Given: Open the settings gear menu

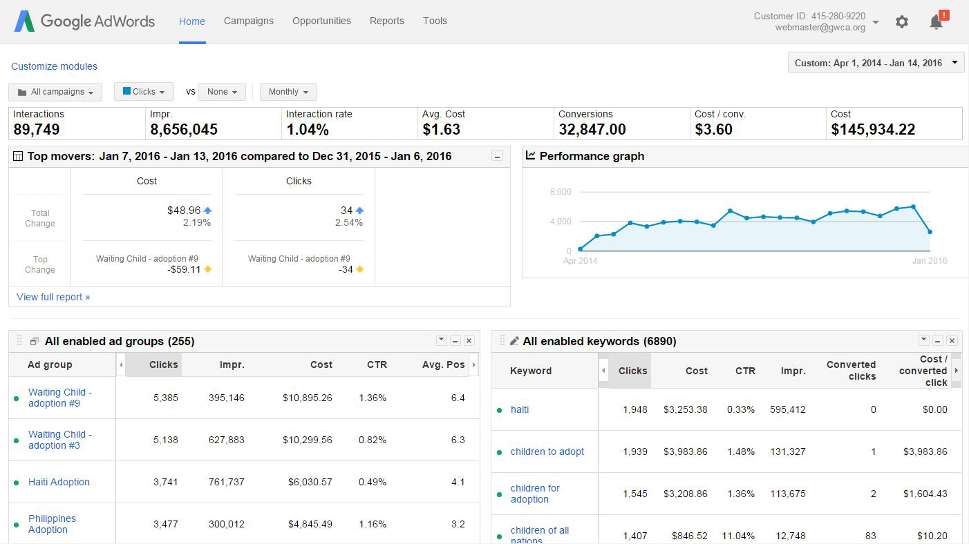Looking at the screenshot, I should [901, 22].
